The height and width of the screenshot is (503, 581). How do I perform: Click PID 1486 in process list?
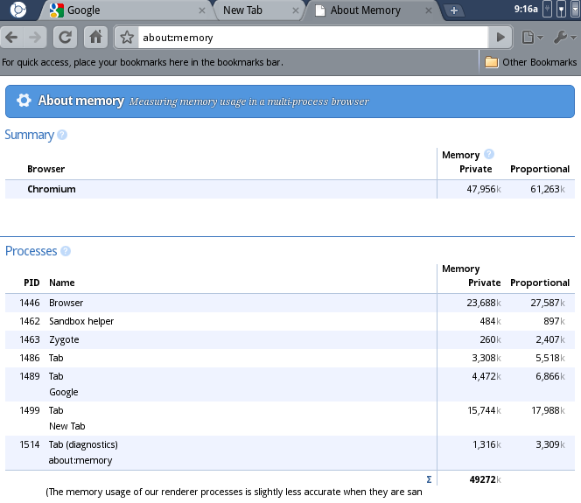coord(29,358)
